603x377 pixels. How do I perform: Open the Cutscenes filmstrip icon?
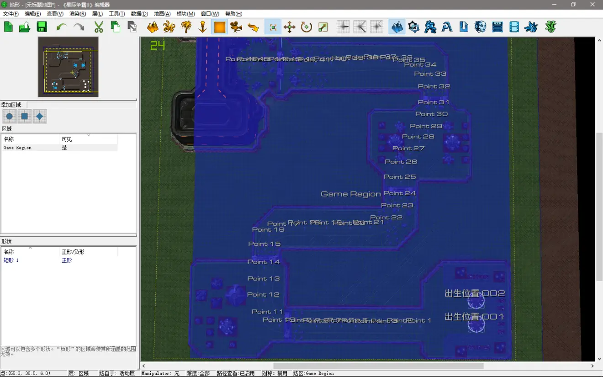pyautogui.click(x=514, y=27)
